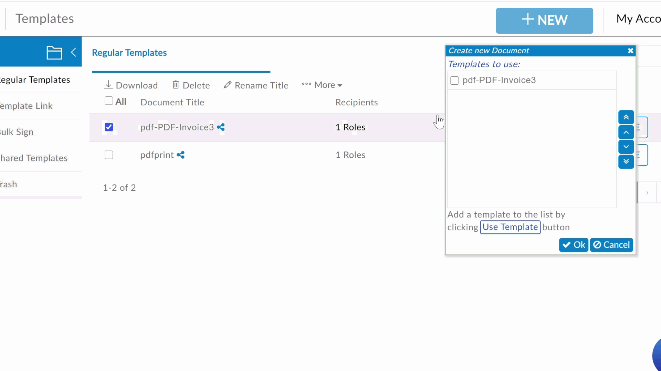661x371 pixels.
Task: Move template to bottom with double-down arrow
Action: coord(626,162)
